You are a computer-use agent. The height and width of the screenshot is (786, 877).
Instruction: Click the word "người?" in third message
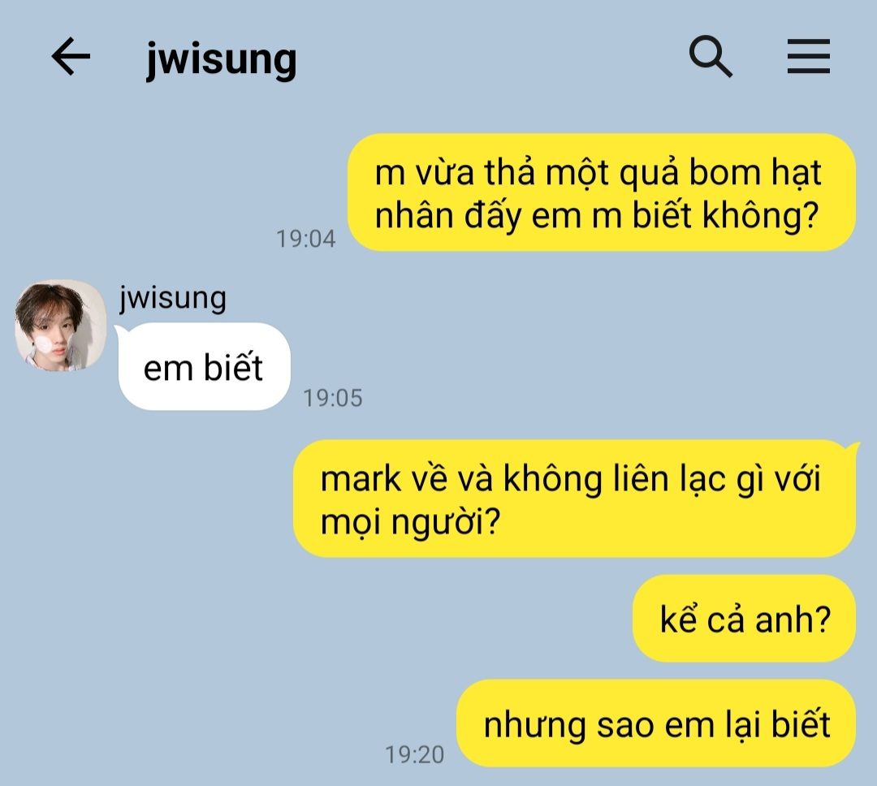(445, 522)
